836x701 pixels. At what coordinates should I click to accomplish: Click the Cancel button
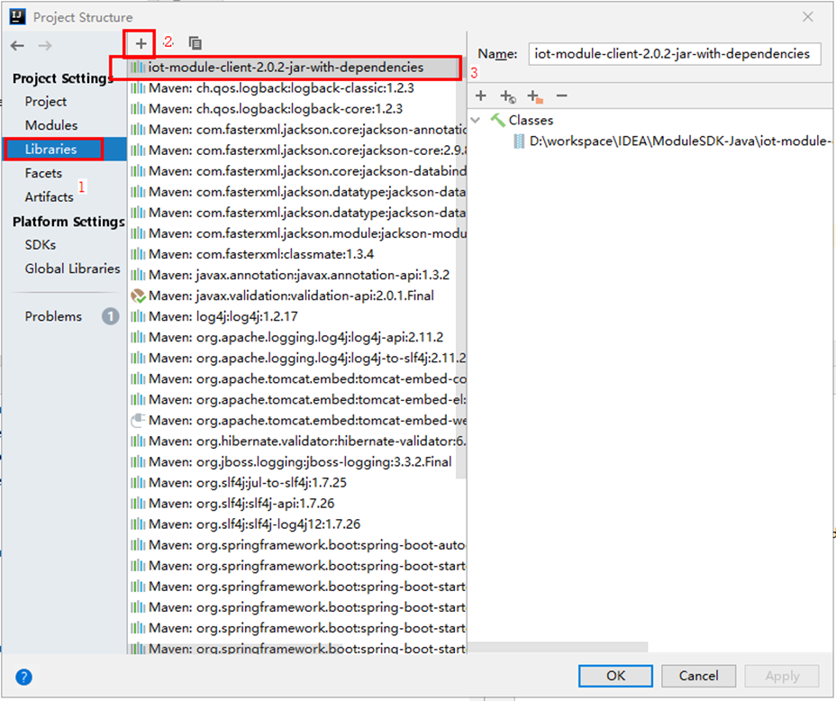pyautogui.click(x=698, y=676)
